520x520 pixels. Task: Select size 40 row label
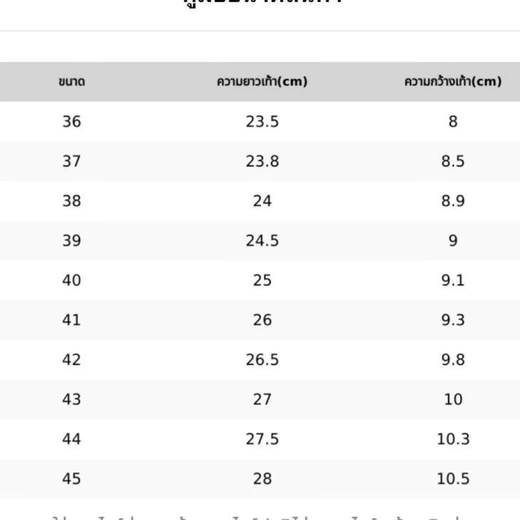point(72,280)
